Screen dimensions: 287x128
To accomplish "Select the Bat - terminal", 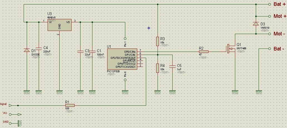I will (269, 49).
